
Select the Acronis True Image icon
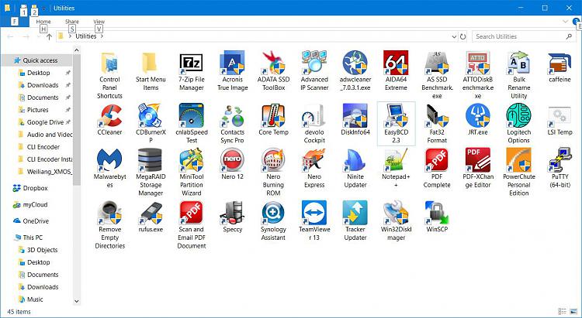pyautogui.click(x=232, y=63)
